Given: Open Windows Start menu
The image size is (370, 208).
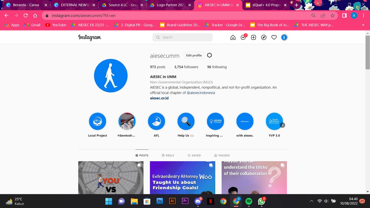Looking at the screenshot, I should [x=109, y=201].
